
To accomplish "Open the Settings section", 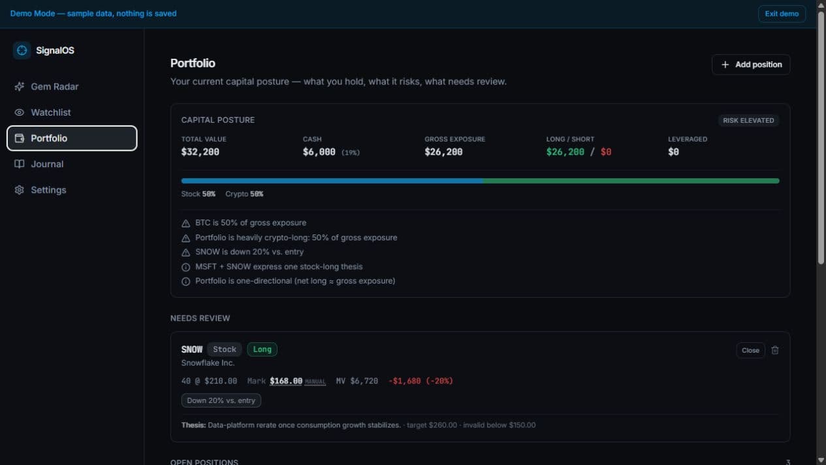I will pos(72,190).
